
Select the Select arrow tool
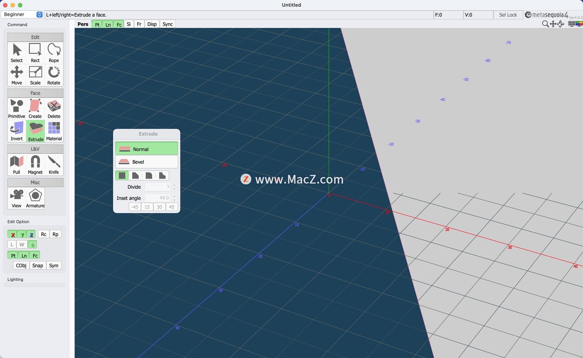click(x=17, y=53)
